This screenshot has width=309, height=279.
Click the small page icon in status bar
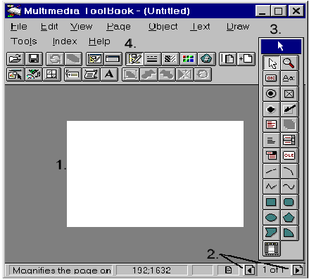(228, 270)
